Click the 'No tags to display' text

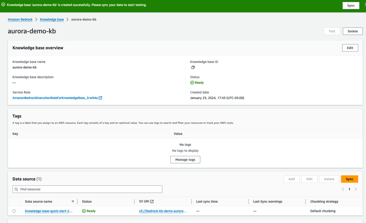point(185,150)
